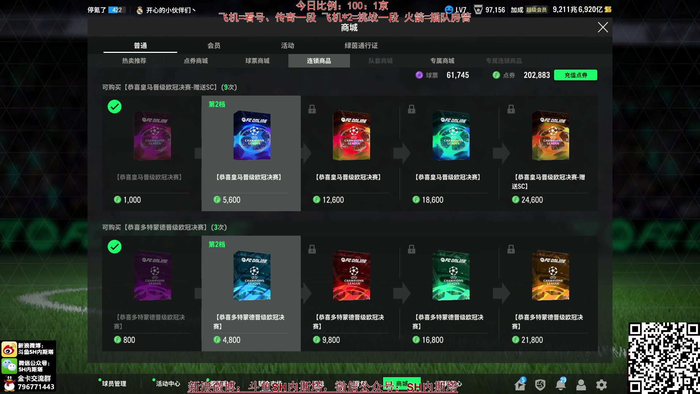Open the profile person icon

tap(581, 385)
